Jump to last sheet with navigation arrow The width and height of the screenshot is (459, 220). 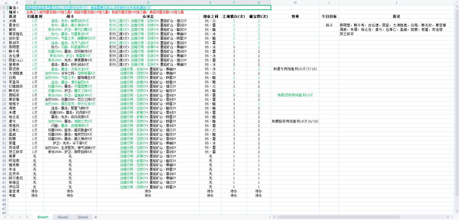click(27, 217)
